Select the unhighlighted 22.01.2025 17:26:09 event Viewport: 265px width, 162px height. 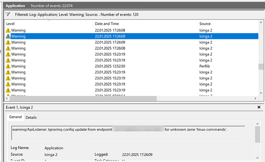tap(132, 42)
